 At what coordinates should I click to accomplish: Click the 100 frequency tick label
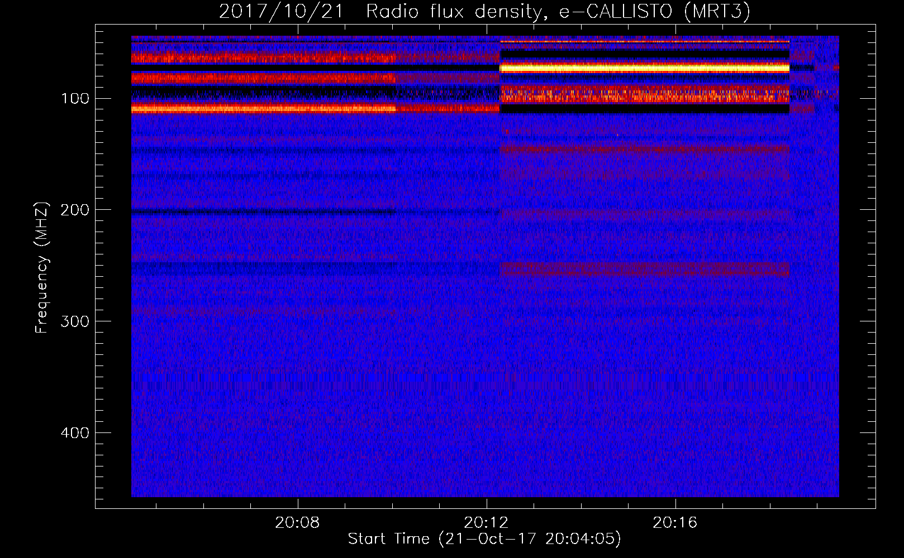click(75, 98)
